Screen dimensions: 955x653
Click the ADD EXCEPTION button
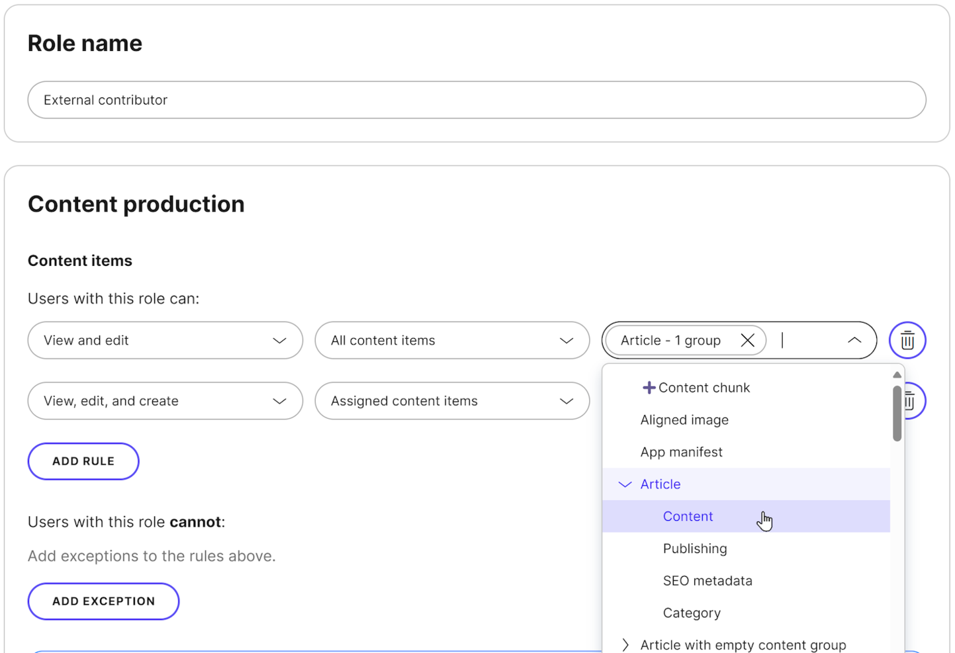point(103,601)
